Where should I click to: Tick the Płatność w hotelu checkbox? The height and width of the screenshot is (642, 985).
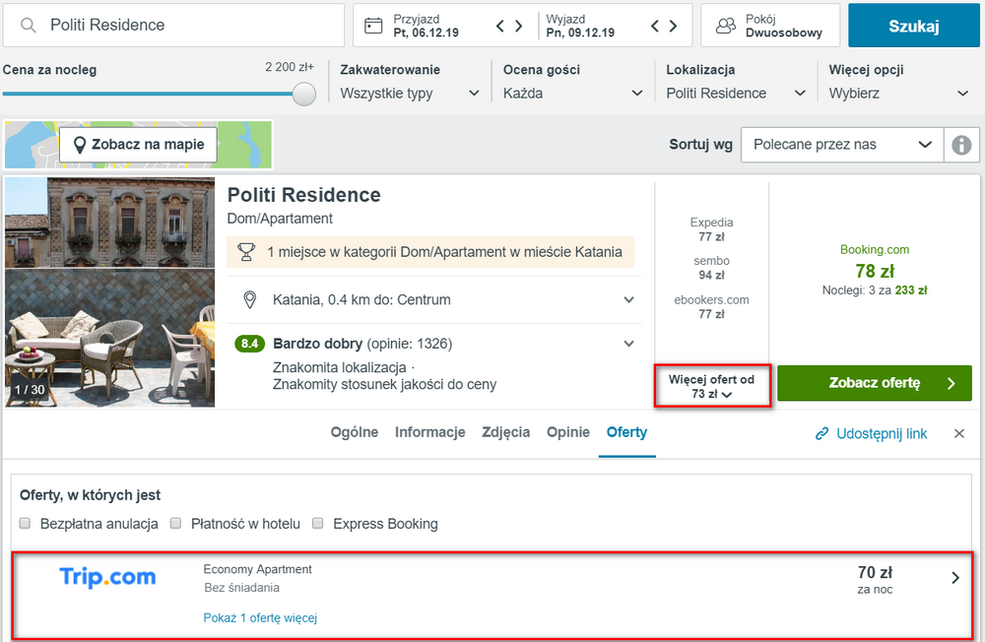(x=176, y=523)
